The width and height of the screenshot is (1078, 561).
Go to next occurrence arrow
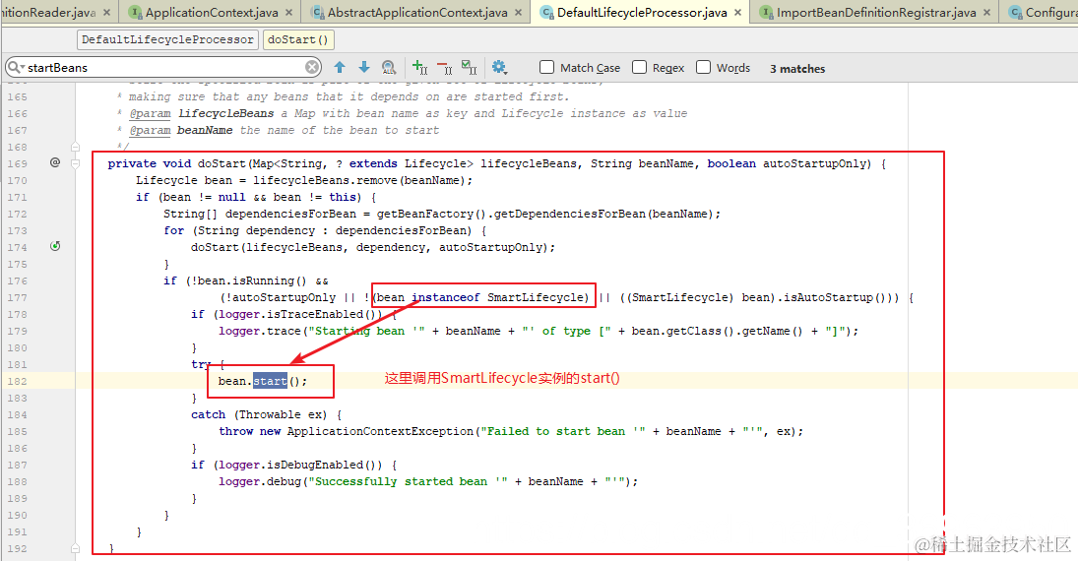coord(364,67)
